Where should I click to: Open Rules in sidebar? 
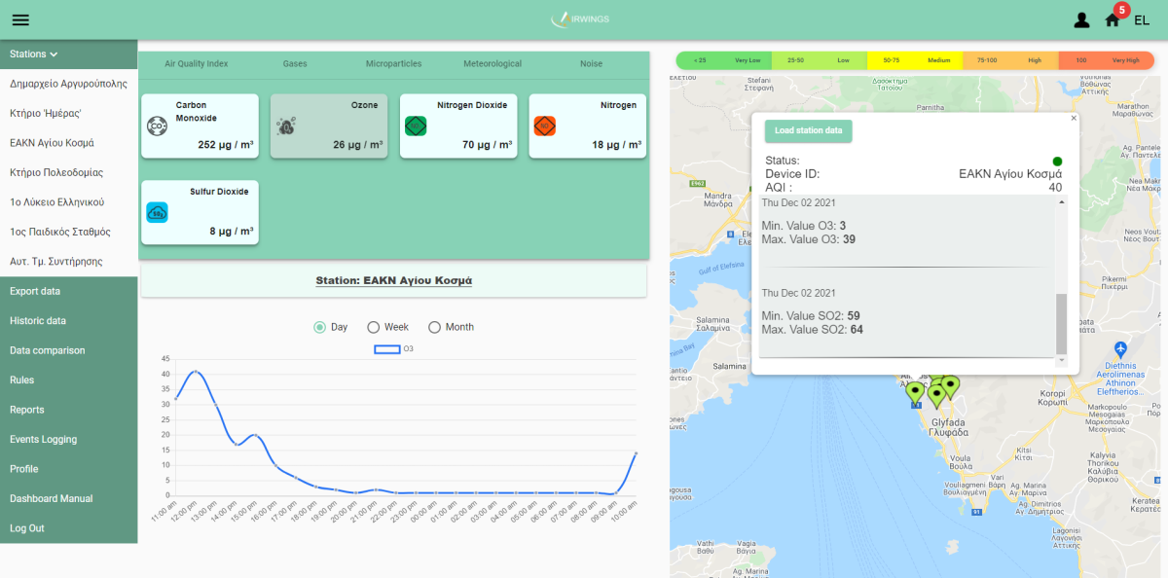point(68,379)
